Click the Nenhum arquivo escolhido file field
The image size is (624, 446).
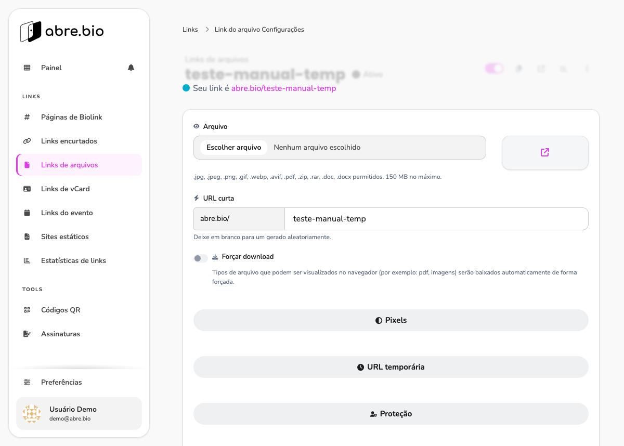tap(340, 148)
